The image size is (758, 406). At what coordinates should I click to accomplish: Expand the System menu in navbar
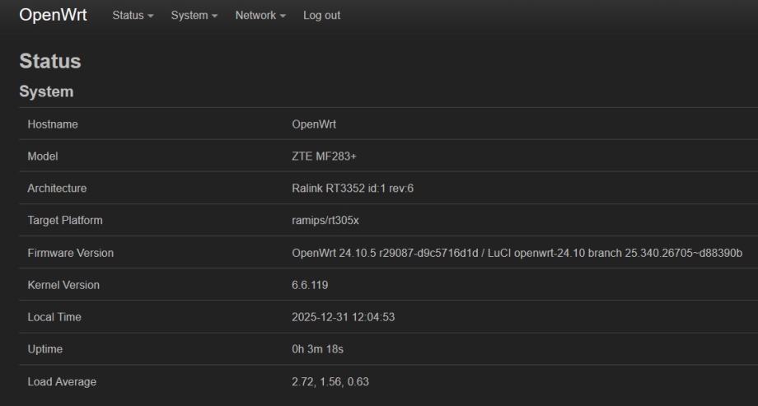point(194,16)
